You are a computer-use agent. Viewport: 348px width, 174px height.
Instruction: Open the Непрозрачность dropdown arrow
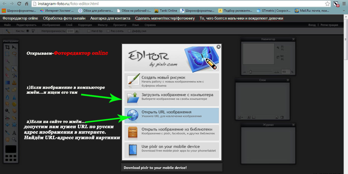coord(77,31)
